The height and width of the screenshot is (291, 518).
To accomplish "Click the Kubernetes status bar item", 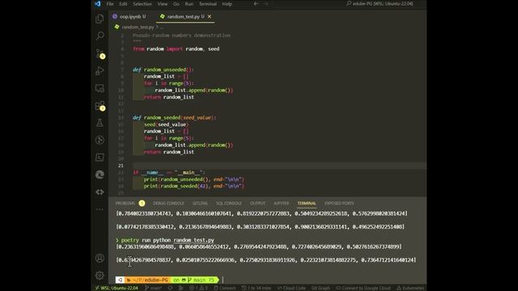I will [x=410, y=288].
